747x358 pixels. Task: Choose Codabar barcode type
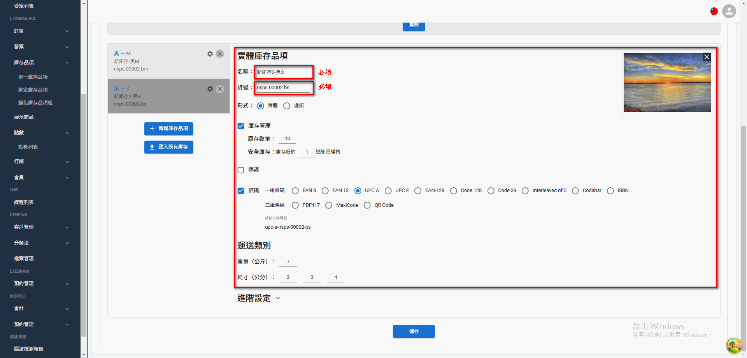click(x=575, y=191)
